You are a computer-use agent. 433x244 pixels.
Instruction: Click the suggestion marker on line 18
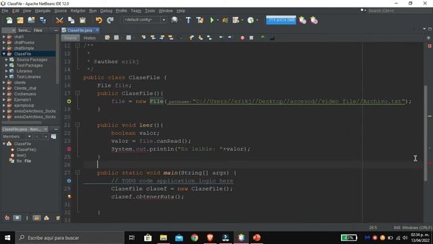69,102
